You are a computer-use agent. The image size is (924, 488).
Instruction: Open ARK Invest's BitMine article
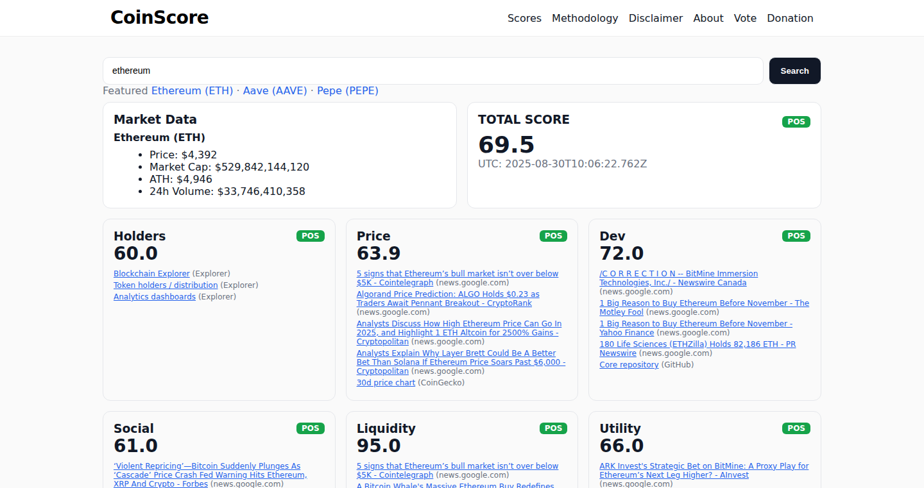[704, 471]
